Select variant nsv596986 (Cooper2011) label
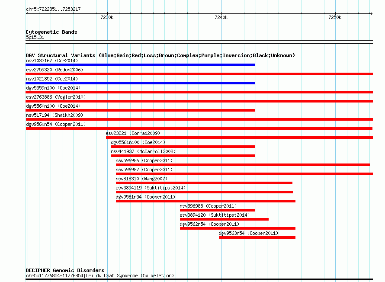The height and width of the screenshot is (282, 385). pos(144,160)
